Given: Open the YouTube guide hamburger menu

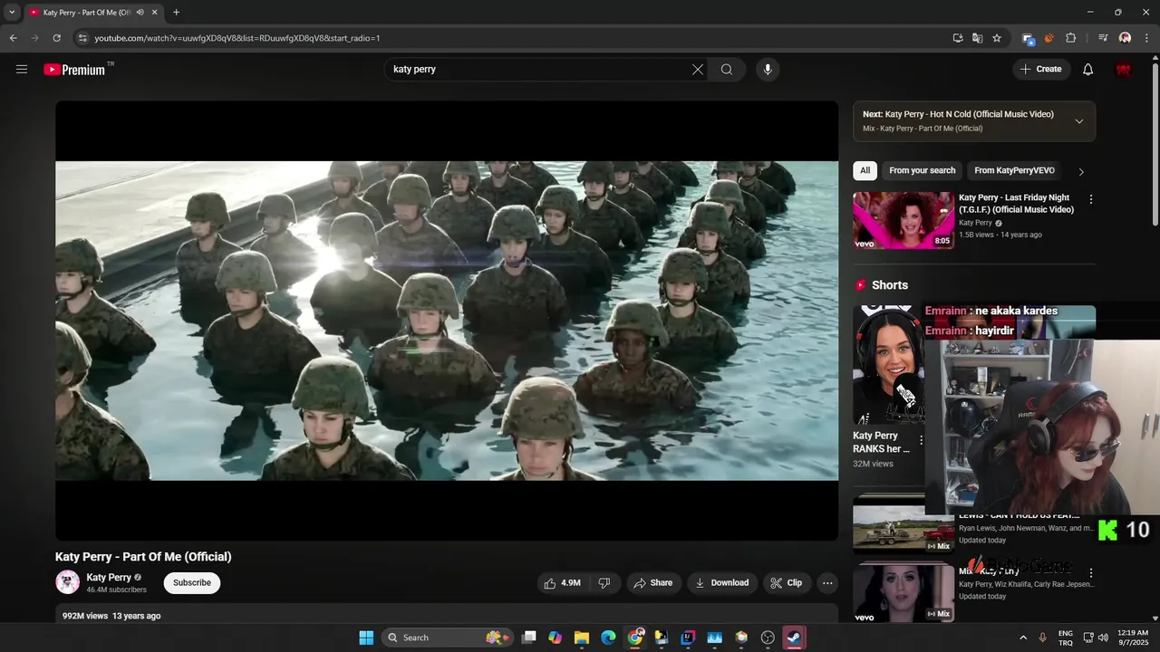Looking at the screenshot, I should pyautogui.click(x=22, y=69).
